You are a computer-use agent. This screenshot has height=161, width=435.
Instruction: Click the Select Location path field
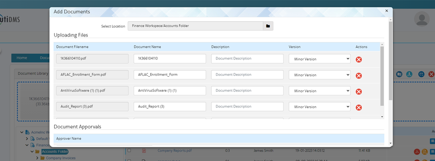point(195,26)
